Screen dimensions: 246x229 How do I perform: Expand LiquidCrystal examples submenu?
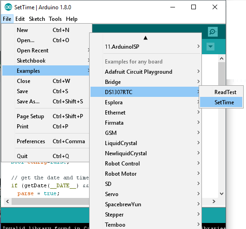[145, 143]
